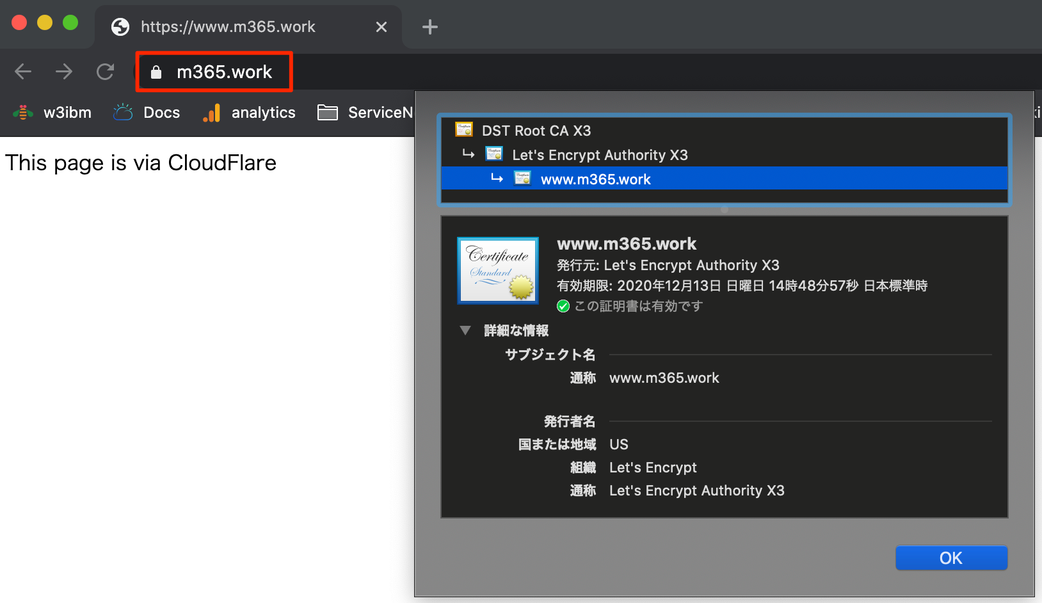Click the red close window button
Screen dimensions: 1042x603
click(19, 23)
